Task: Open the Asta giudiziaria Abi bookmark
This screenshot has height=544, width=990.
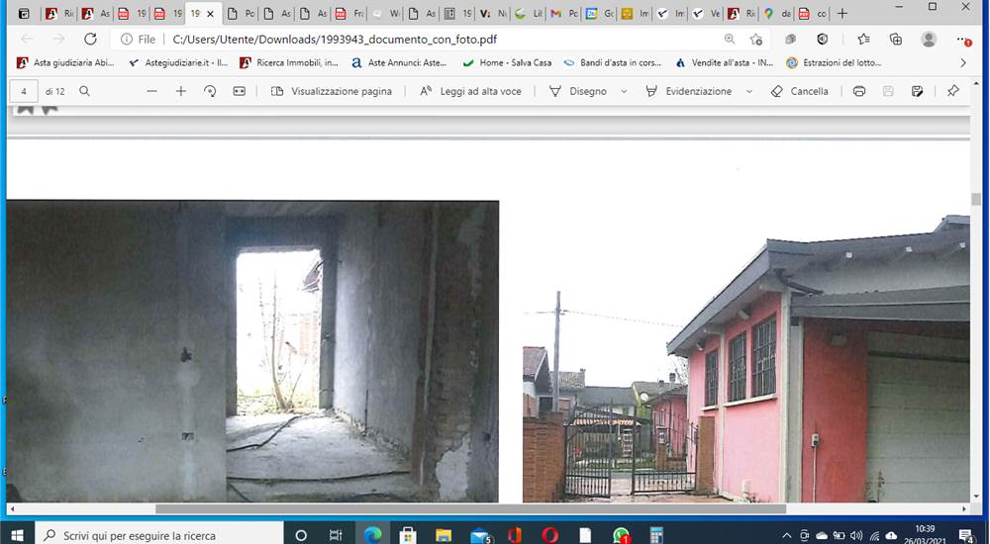Action: (65, 63)
